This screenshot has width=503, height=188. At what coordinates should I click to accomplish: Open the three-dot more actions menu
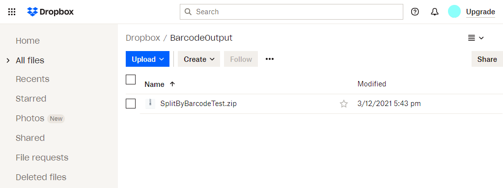[270, 59]
